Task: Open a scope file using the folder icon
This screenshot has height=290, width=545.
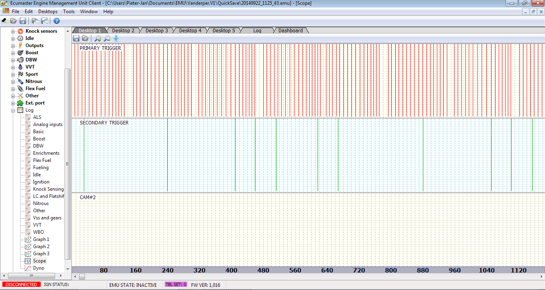Action: (x=85, y=38)
